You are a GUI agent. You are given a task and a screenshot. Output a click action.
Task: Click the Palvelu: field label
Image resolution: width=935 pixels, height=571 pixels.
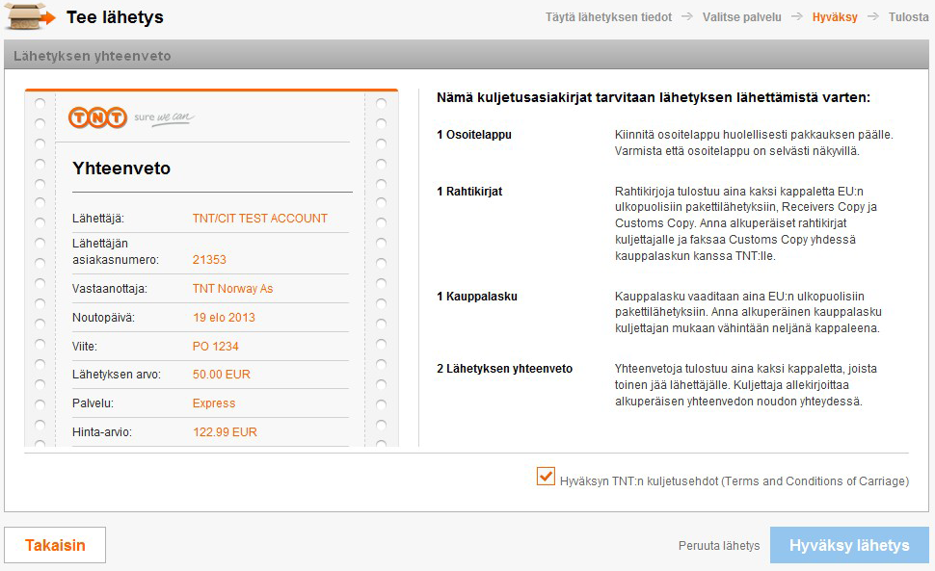click(x=93, y=403)
